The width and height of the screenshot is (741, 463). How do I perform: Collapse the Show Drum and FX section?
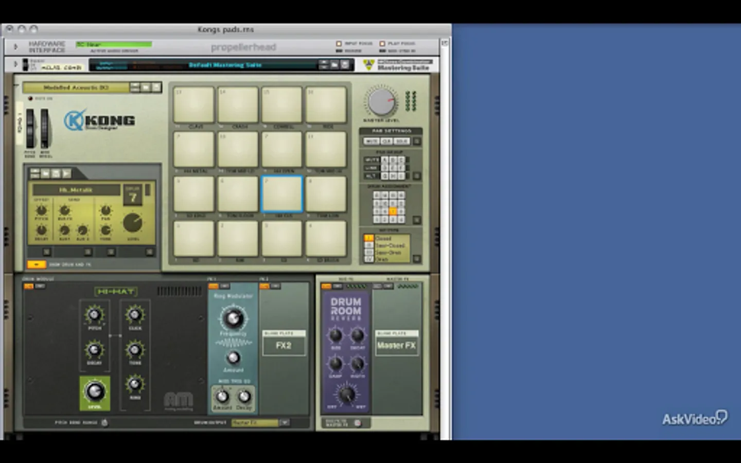pyautogui.click(x=36, y=264)
